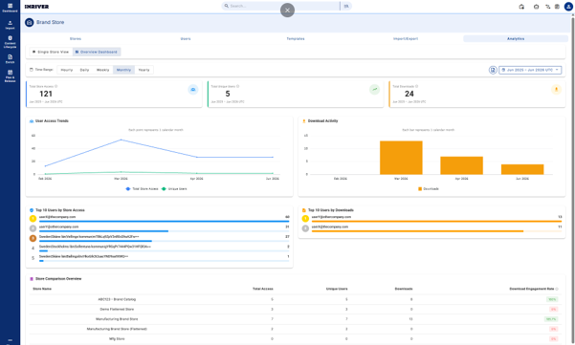Click the blue store access card icon
This screenshot has width=575, height=345.
(193, 90)
